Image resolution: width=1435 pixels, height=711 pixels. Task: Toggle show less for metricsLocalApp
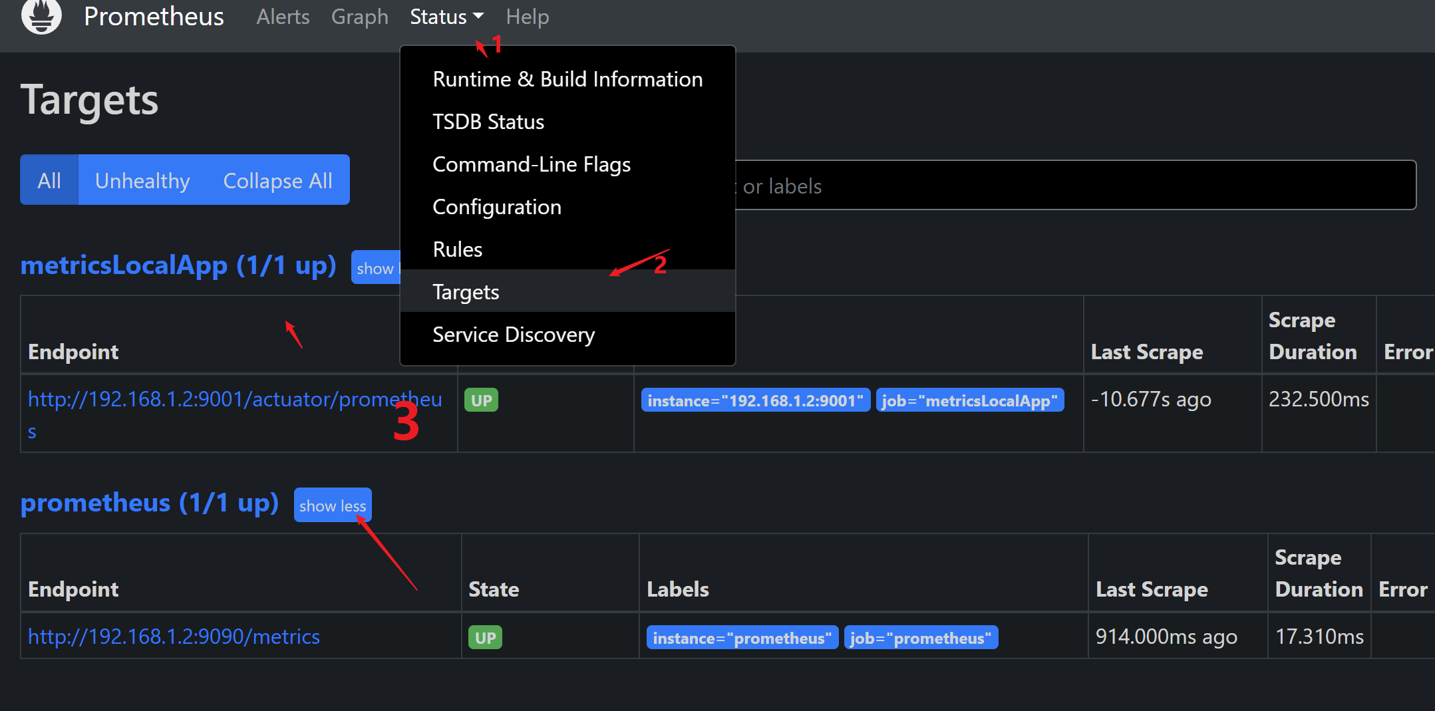click(376, 267)
